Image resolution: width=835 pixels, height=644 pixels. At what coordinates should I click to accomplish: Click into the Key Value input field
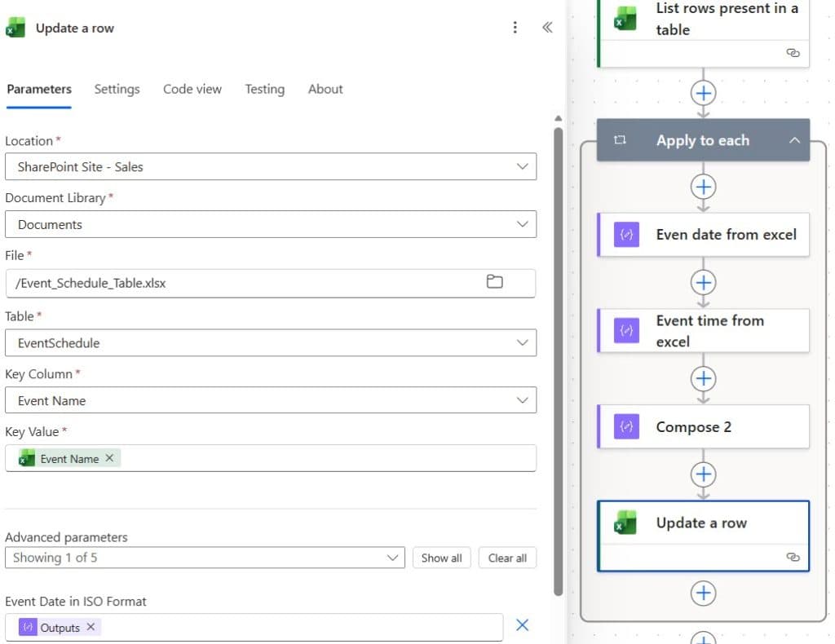pyautogui.click(x=271, y=458)
